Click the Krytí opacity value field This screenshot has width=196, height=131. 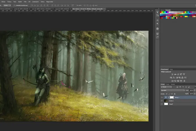pyautogui.click(x=191, y=90)
